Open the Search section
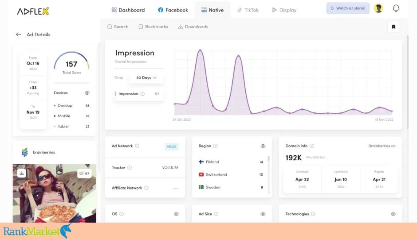The height and width of the screenshot is (239, 417). click(118, 27)
